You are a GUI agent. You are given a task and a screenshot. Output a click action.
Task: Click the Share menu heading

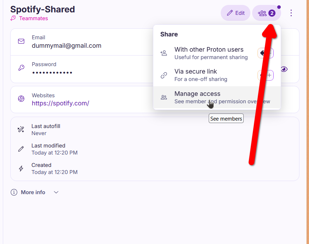point(169,34)
